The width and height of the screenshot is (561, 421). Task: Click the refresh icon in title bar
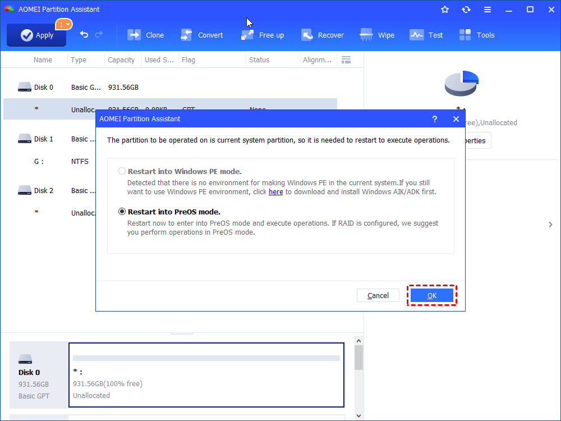tap(466, 10)
